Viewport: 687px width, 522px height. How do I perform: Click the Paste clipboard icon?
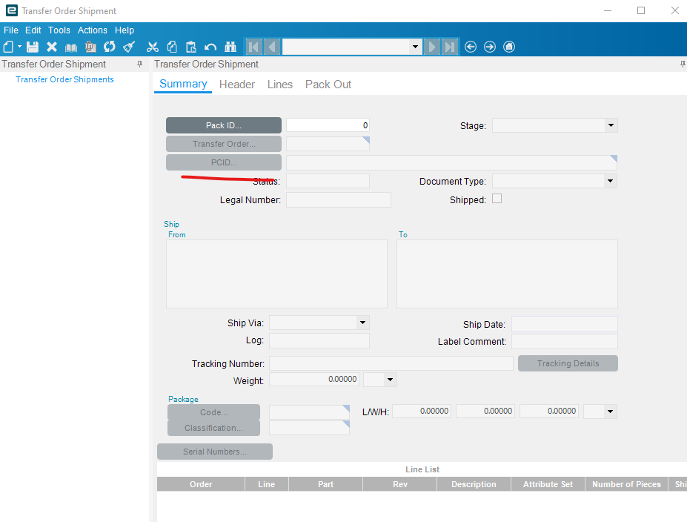click(x=191, y=47)
